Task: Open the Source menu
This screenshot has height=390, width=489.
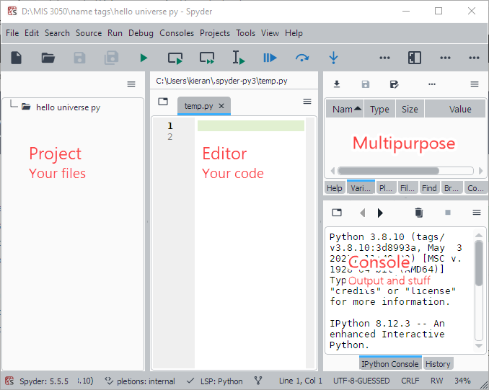Action: [89, 33]
